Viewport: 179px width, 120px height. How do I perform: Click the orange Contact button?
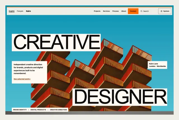pos(133,11)
